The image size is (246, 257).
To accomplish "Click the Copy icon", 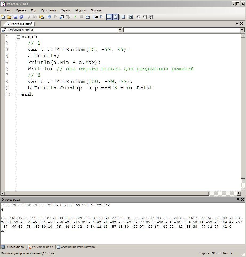I will 35,17.
